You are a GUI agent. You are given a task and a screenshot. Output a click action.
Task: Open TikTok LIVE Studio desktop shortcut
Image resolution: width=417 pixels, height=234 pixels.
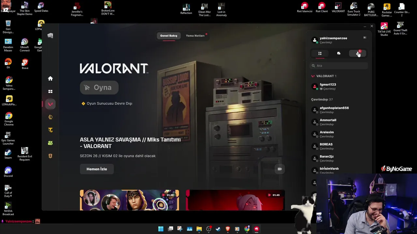pyautogui.click(x=384, y=29)
